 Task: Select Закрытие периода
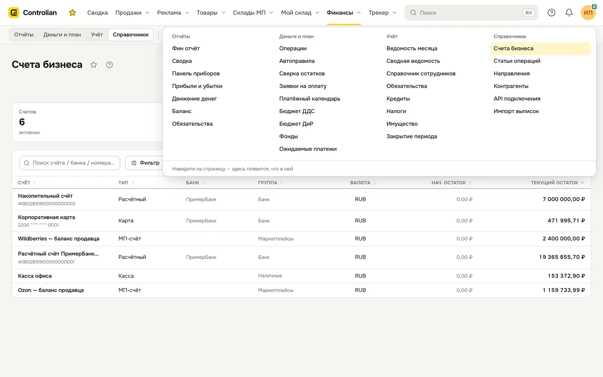coord(412,136)
